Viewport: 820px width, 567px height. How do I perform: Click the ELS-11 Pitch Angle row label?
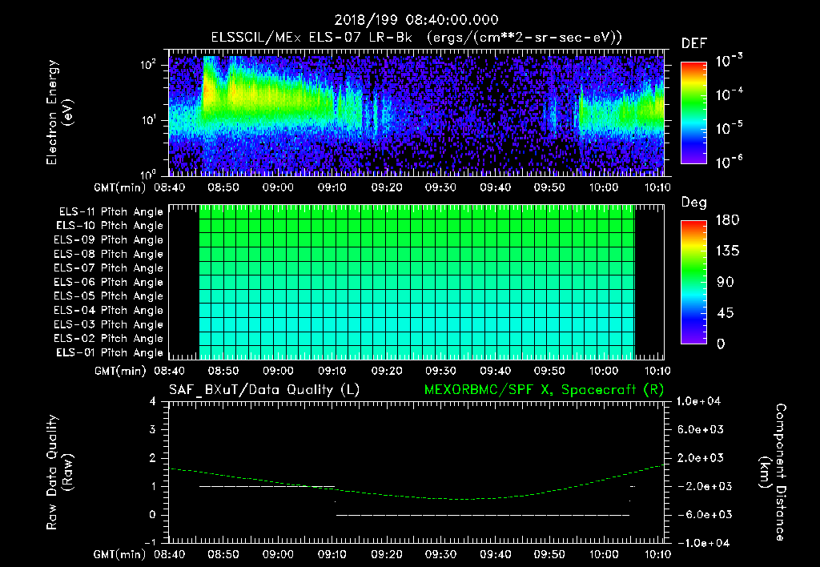111,212
